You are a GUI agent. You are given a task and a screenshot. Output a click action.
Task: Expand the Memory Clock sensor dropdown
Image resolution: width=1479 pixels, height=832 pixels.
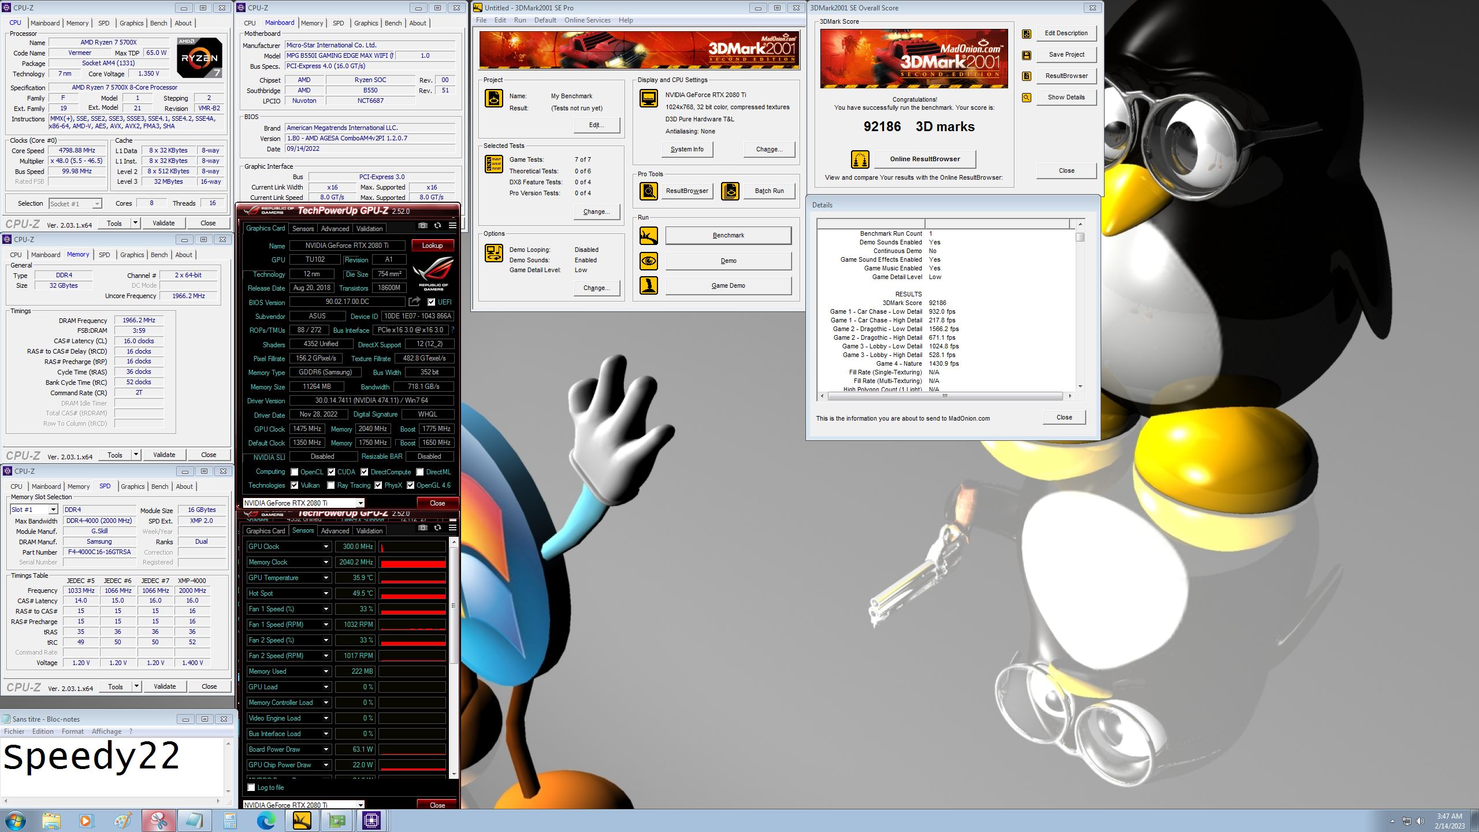tap(326, 562)
